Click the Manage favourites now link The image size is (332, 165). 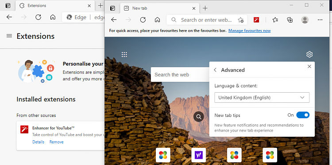pyautogui.click(x=249, y=30)
